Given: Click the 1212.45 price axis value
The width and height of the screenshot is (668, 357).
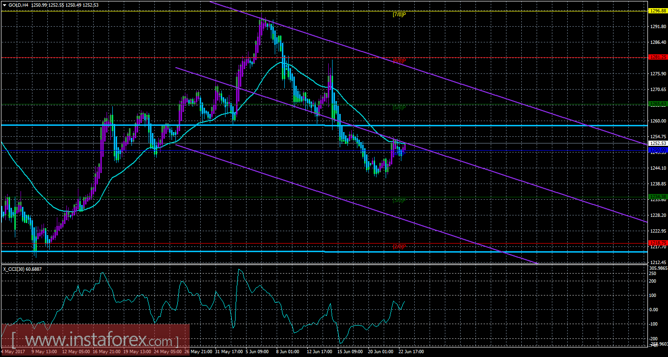Looking at the screenshot, I should (x=657, y=263).
